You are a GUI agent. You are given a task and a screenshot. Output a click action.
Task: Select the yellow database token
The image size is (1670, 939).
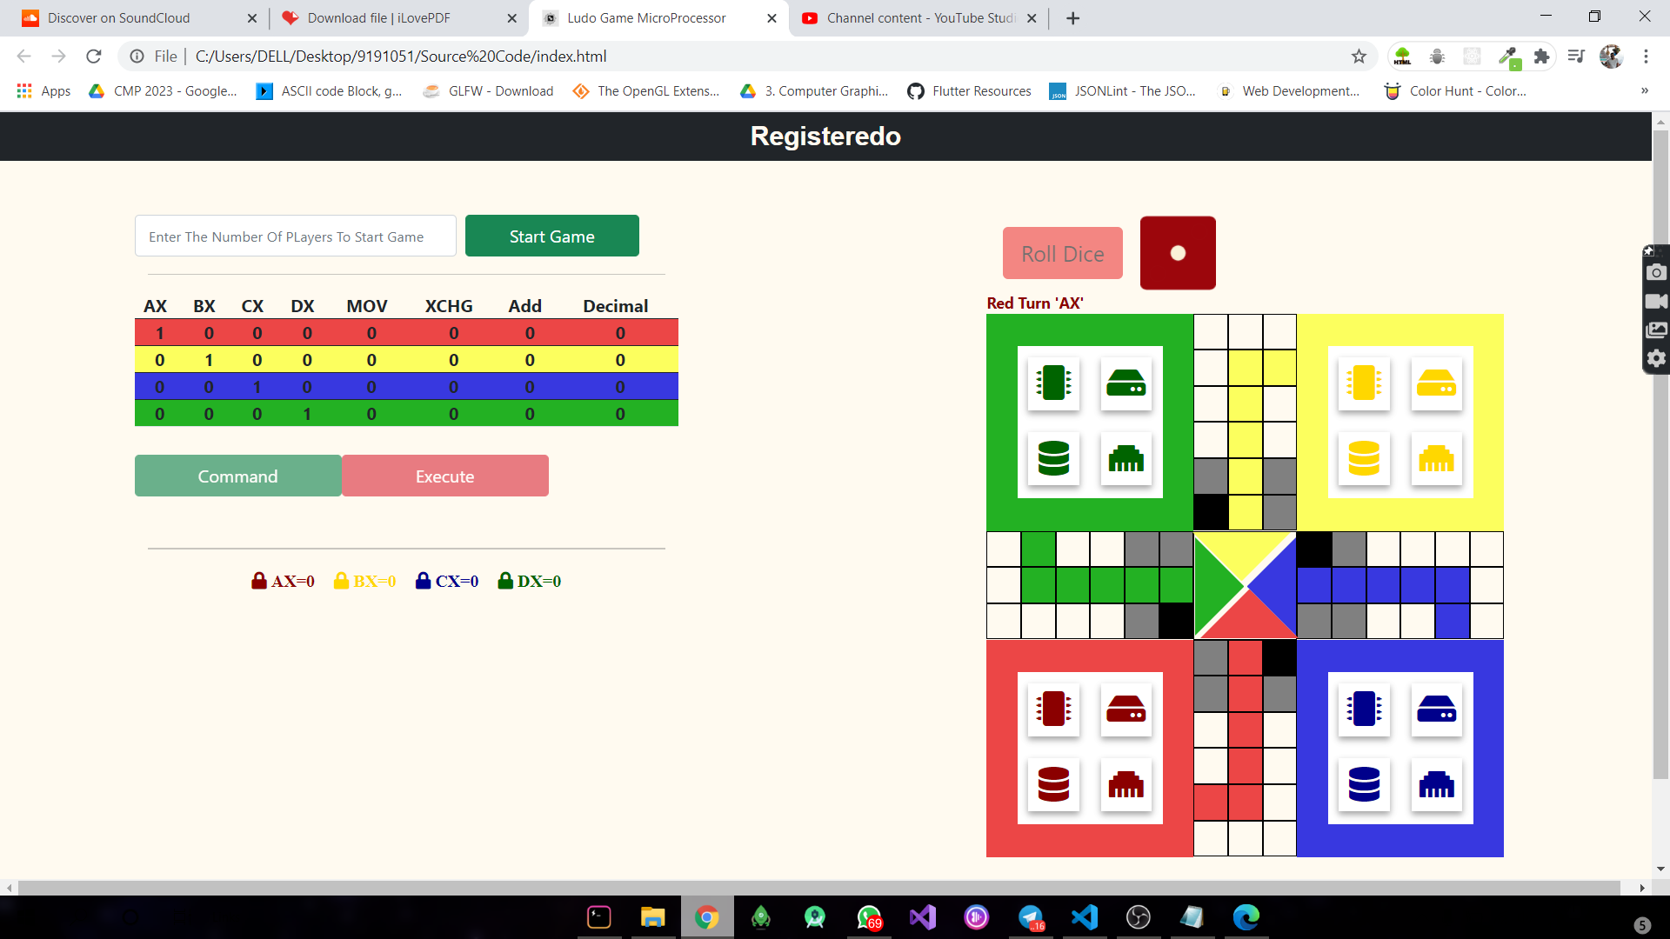pos(1364,458)
